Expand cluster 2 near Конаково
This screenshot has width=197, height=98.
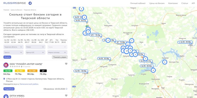pyautogui.click(x=165, y=62)
